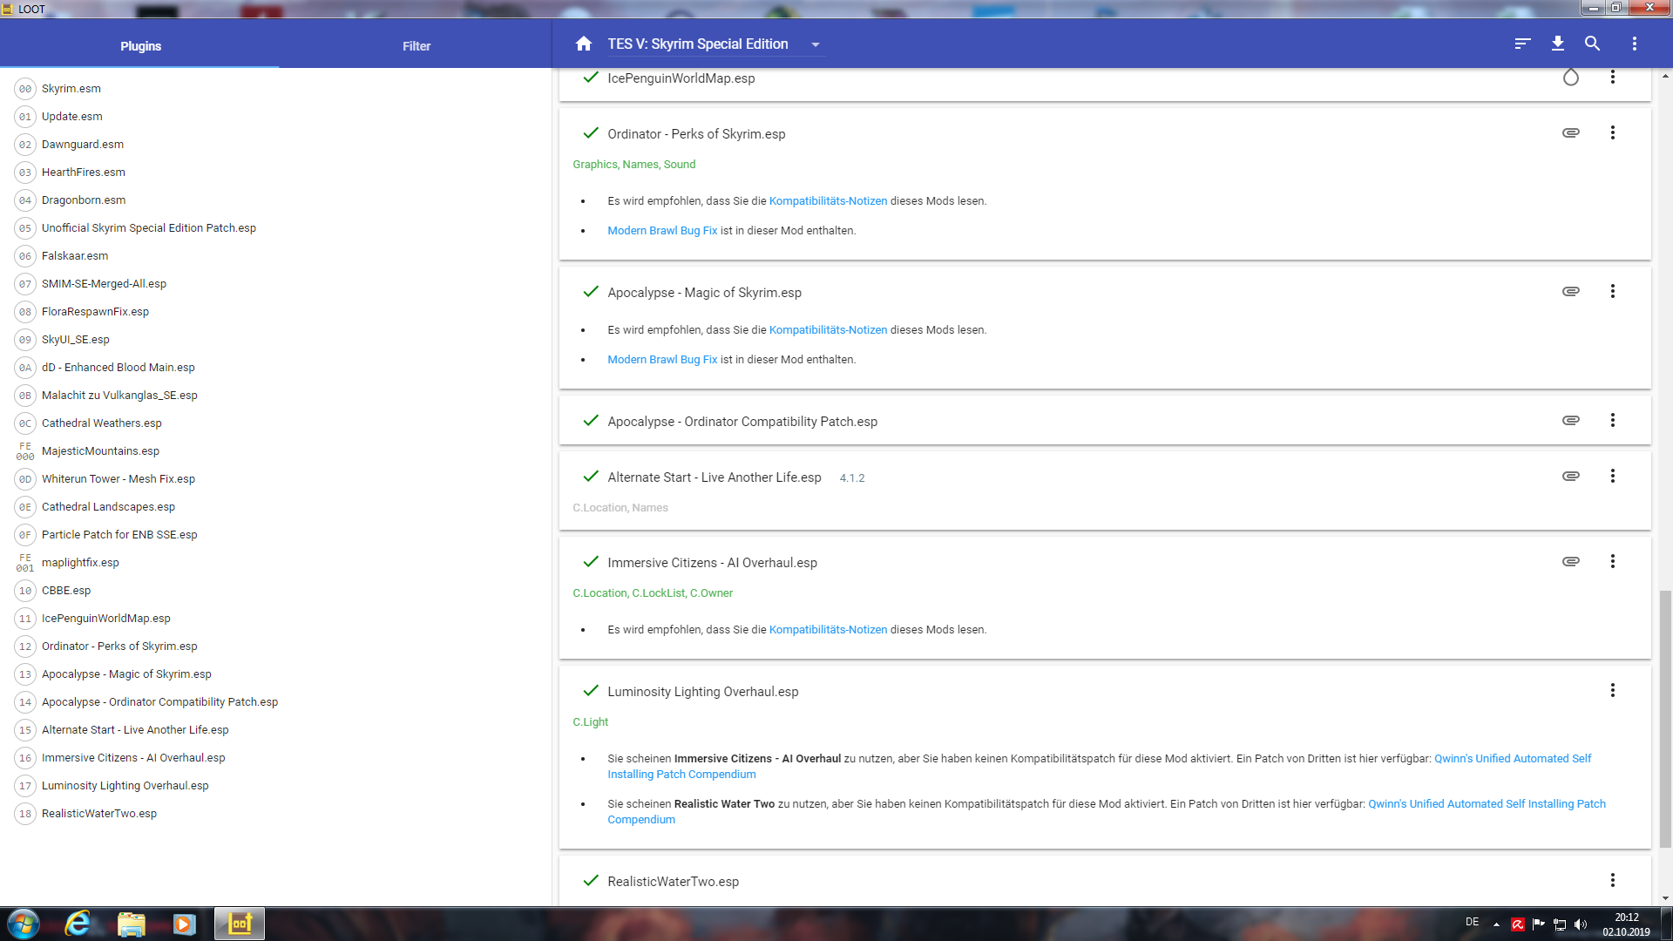Open the search icon in toolbar
Viewport: 1673px width, 941px height.
click(x=1592, y=44)
